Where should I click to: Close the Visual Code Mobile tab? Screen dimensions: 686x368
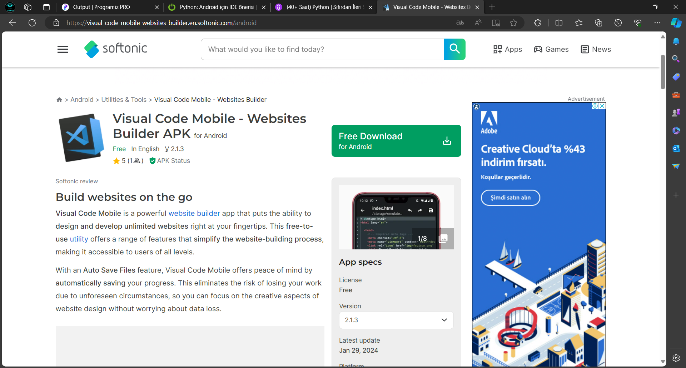point(477,7)
